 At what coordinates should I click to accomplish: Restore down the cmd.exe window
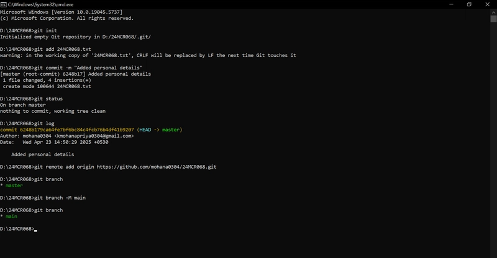point(469,4)
